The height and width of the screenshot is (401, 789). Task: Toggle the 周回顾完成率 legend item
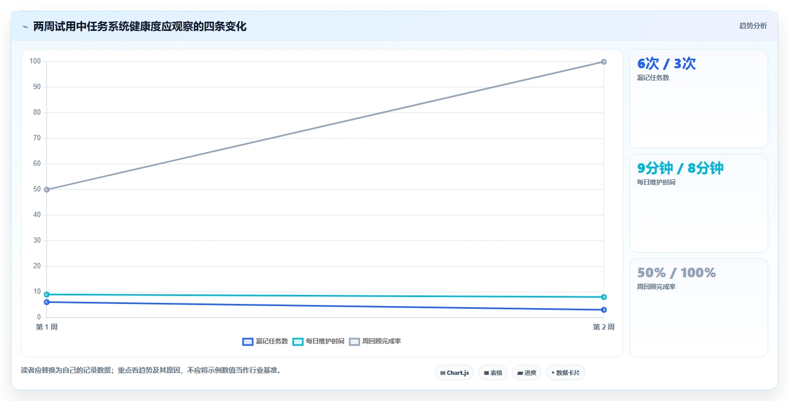tap(375, 341)
